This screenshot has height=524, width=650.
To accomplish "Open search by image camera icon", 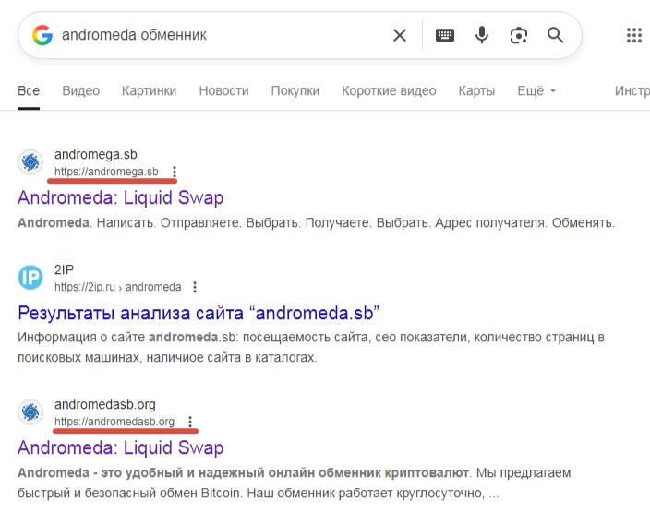I will (519, 35).
